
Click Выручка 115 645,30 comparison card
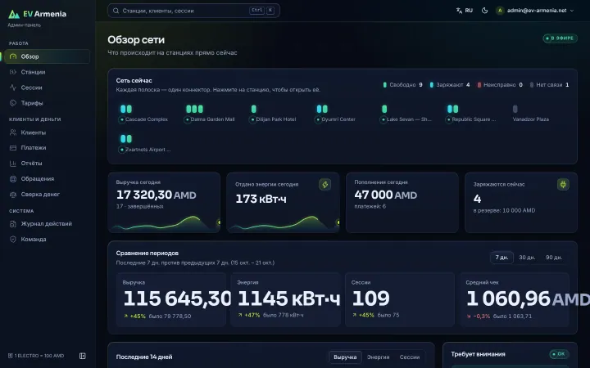170,299
